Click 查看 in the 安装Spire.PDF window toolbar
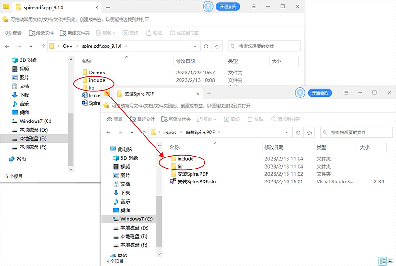The width and height of the screenshot is (396, 266). click(114, 119)
